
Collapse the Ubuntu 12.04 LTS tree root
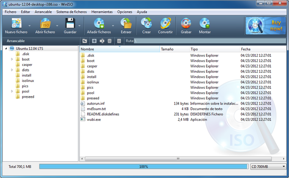[x=6, y=48]
